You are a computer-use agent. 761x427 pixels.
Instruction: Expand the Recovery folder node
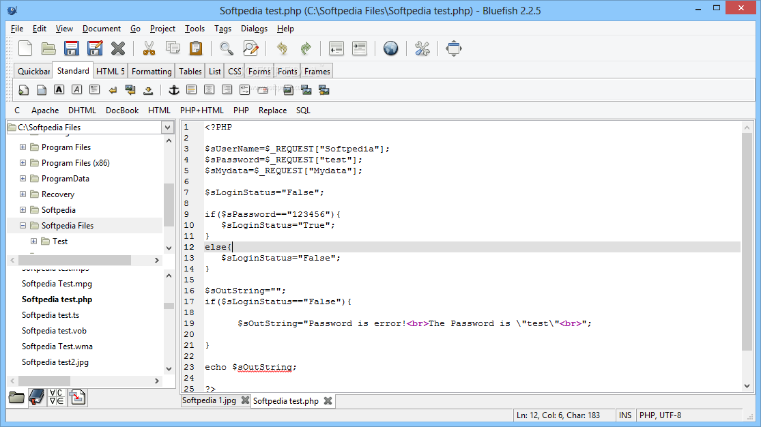[x=23, y=194]
